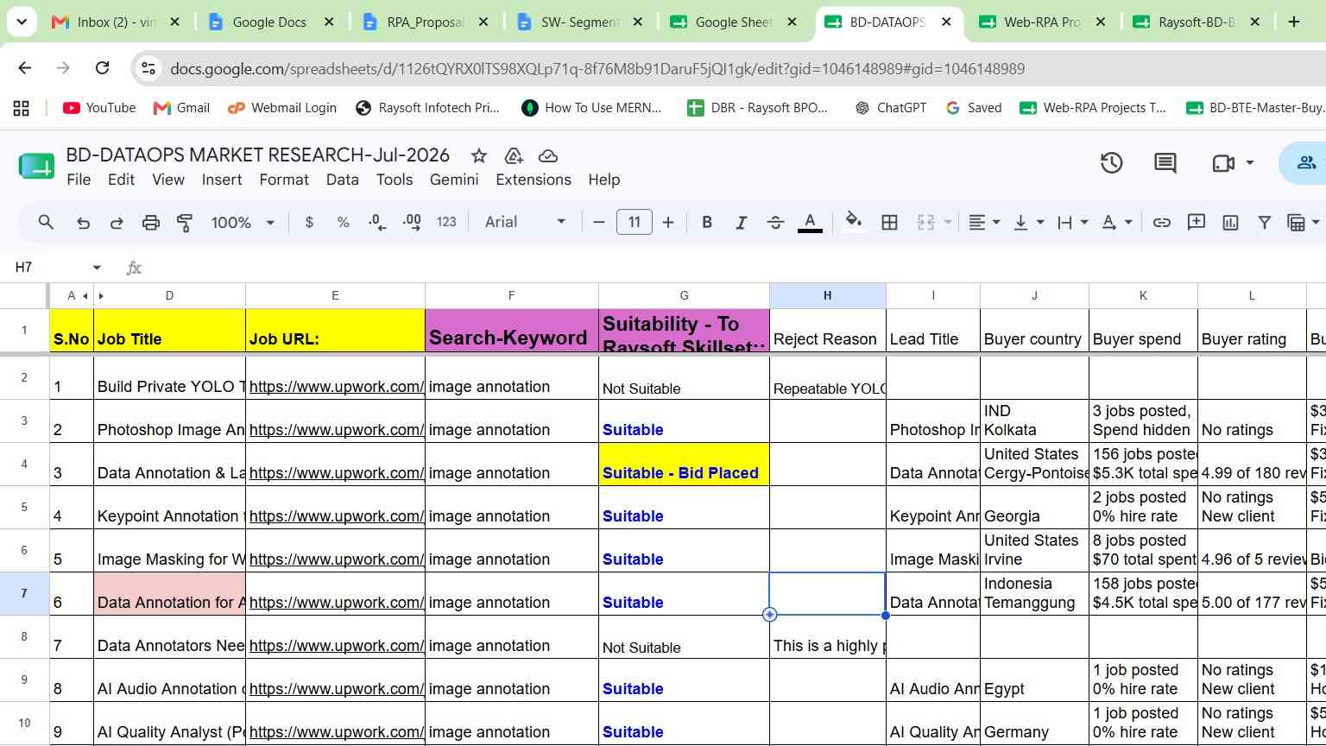Star the BD-DATAOPS spreadsheet
This screenshot has height=746, width=1326.
478,155
